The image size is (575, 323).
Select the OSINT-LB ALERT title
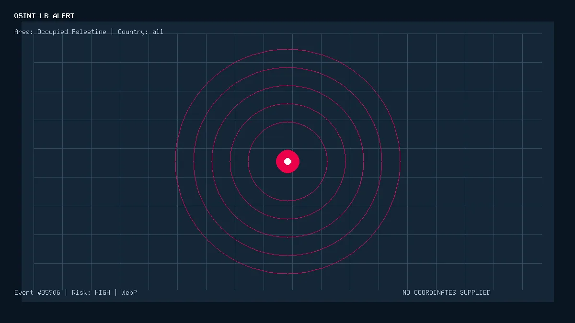[x=44, y=16]
